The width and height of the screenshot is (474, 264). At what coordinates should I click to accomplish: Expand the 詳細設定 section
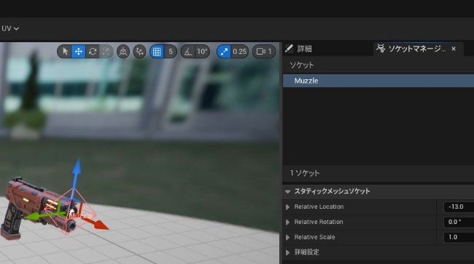coord(288,252)
